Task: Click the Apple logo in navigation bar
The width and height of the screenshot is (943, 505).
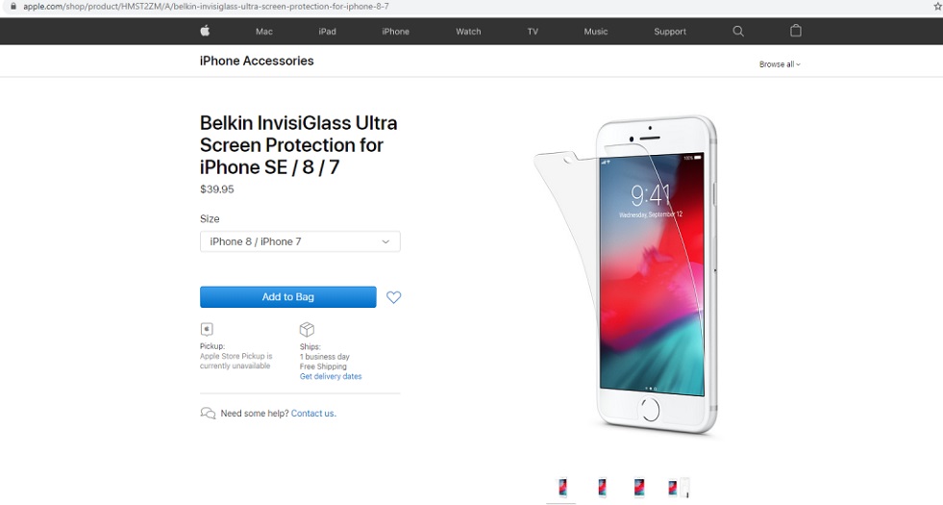Action: pyautogui.click(x=205, y=31)
